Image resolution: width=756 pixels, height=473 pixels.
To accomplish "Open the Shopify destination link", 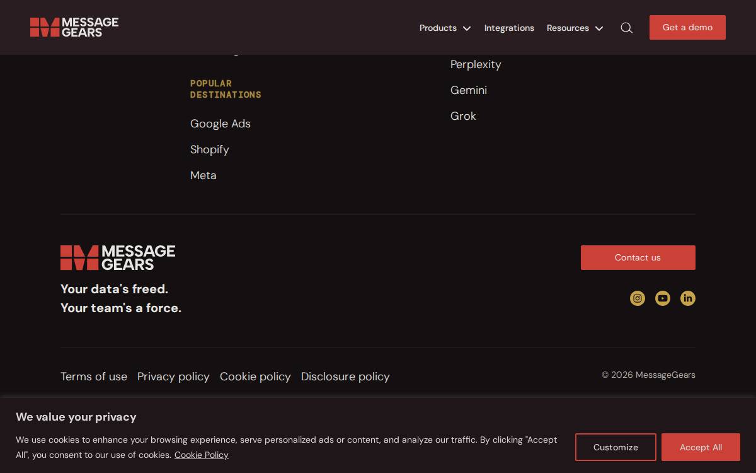I will [210, 149].
